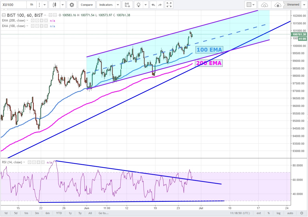The image size is (308, 217).
Task: Open the chart settings gear in top toolbar
Action: point(72,5)
